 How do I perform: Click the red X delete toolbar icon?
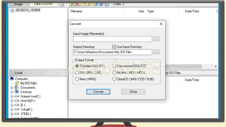point(77,4)
